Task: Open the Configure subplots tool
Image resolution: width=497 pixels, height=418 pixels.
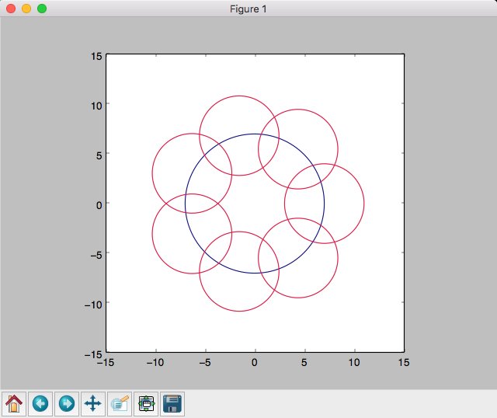Action: [146, 403]
